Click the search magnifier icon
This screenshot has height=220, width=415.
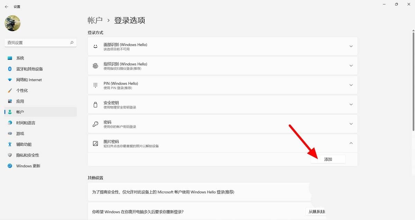pyautogui.click(x=71, y=42)
